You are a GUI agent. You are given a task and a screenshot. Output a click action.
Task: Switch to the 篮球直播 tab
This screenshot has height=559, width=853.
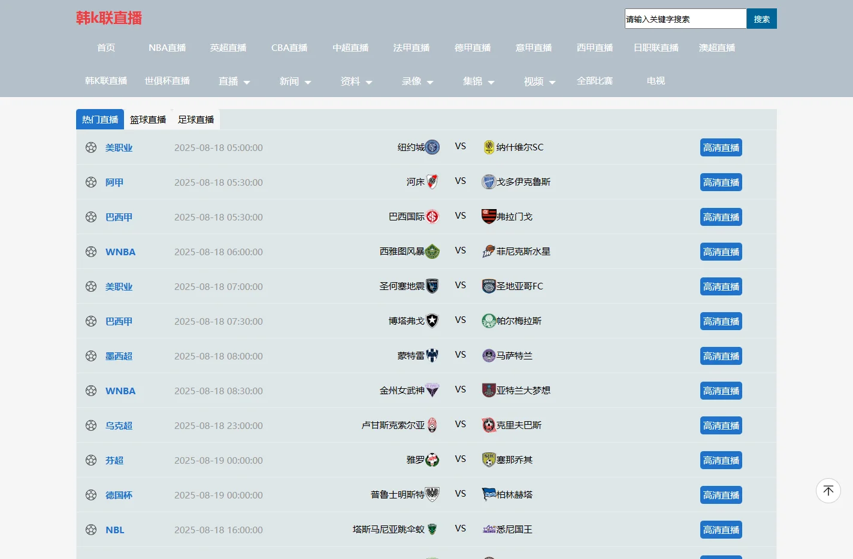coord(148,119)
